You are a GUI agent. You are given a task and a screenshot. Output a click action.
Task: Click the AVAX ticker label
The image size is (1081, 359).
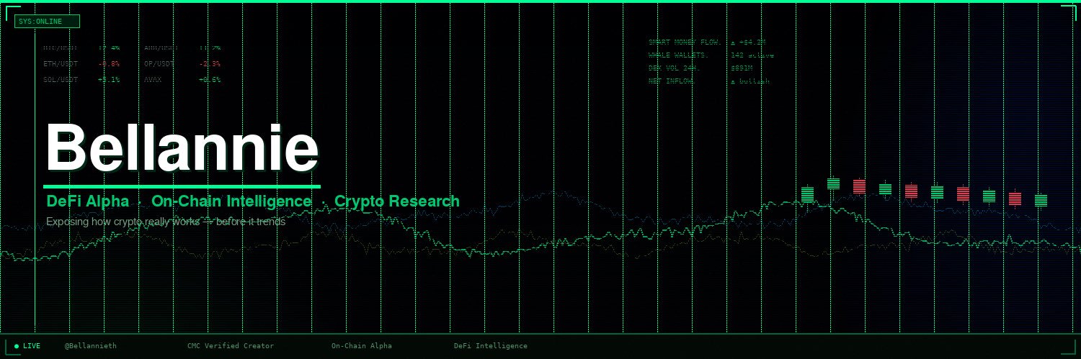click(153, 80)
